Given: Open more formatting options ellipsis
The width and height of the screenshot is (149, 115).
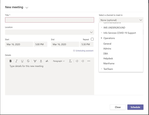Looking at the screenshot, I should pyautogui.click(x=89, y=61).
